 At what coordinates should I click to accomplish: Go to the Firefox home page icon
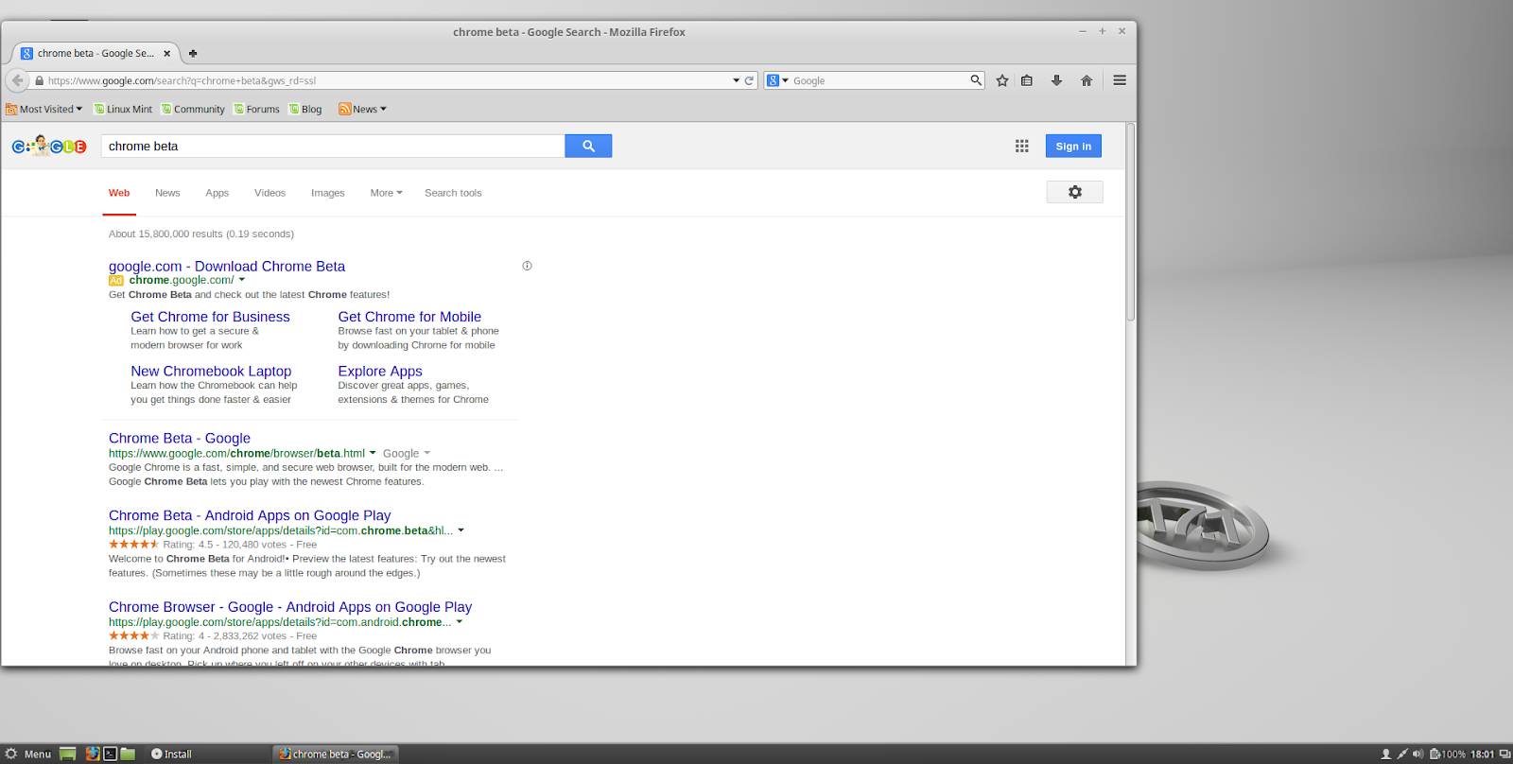pos(1087,80)
